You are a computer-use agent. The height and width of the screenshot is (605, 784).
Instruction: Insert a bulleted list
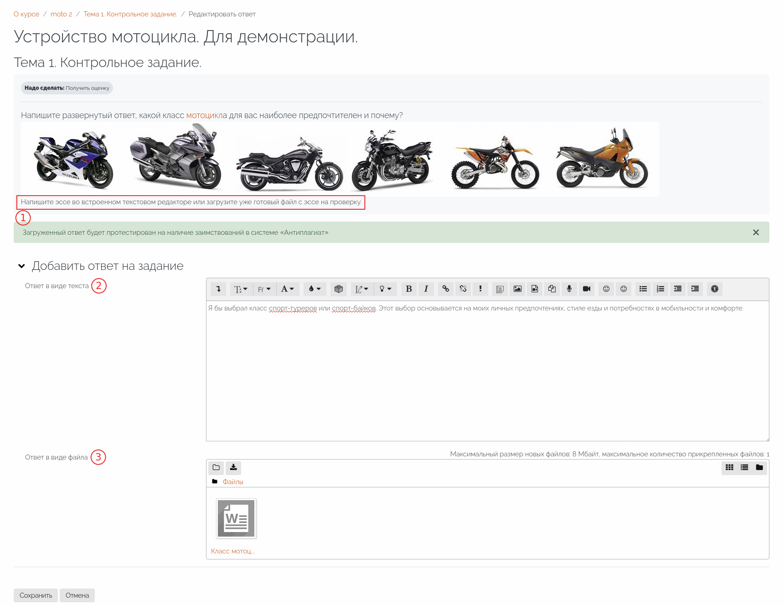pos(643,289)
